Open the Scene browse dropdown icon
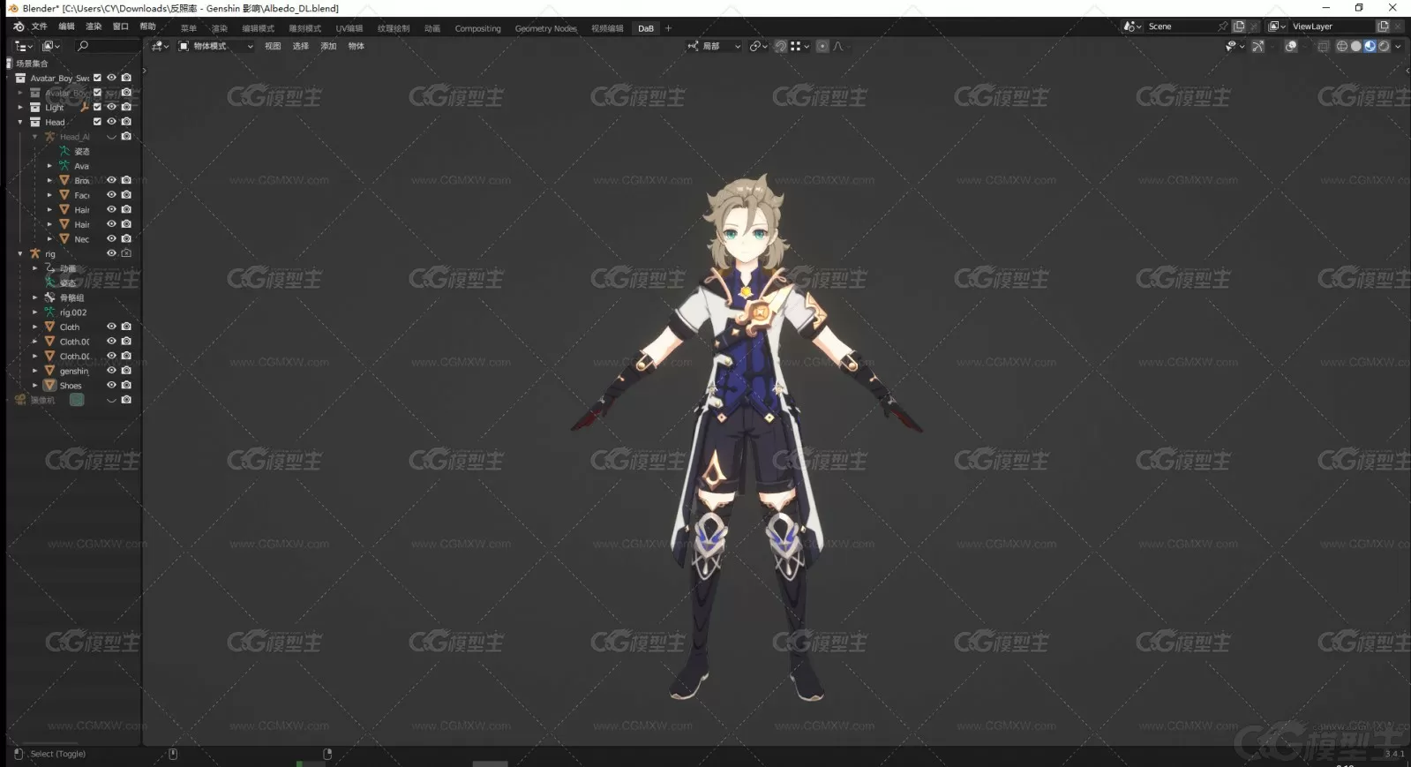Screen dimensions: 1411x767 tap(1132, 26)
